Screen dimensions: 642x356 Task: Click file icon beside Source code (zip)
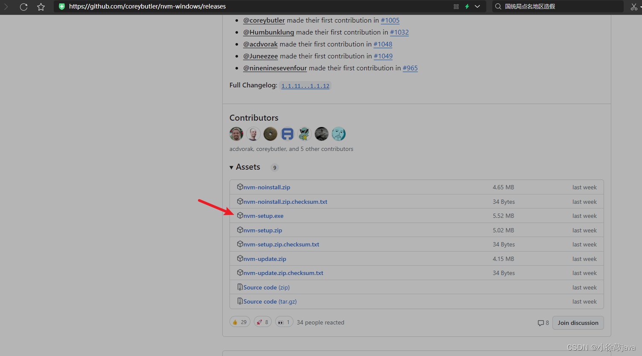(240, 287)
